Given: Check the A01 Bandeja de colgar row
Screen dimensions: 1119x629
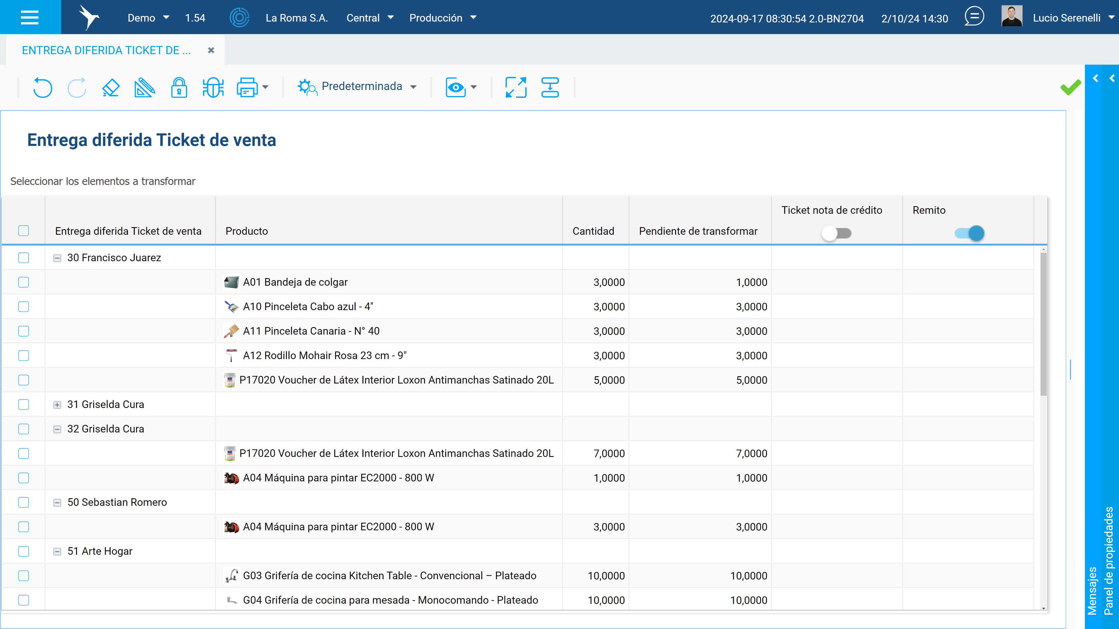Looking at the screenshot, I should point(23,282).
